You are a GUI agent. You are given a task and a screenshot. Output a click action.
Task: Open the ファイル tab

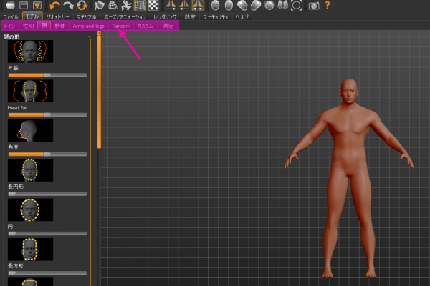tap(11, 17)
